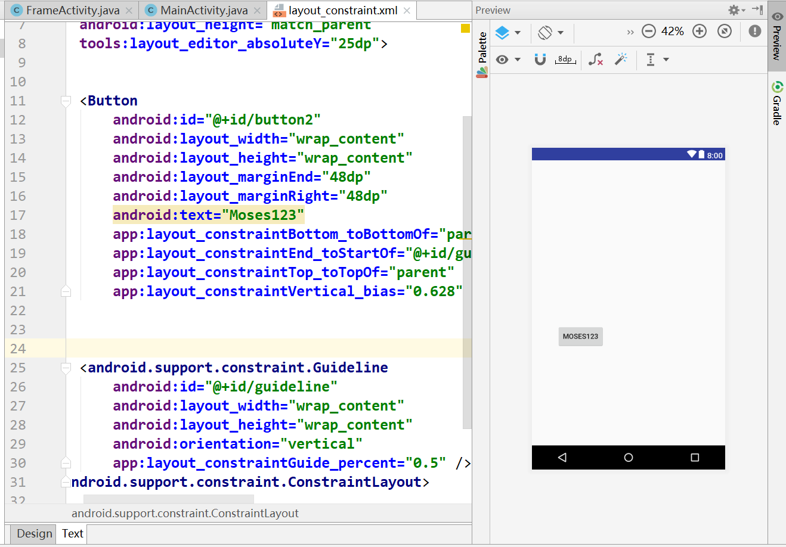Open the Palette side tab
The width and height of the screenshot is (786, 547).
482,55
